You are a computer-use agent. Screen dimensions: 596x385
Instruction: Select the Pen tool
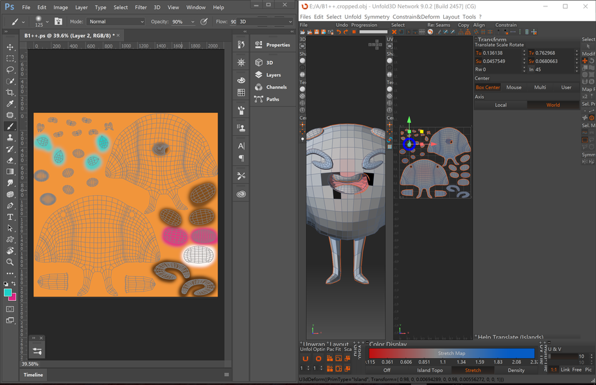[10, 205]
